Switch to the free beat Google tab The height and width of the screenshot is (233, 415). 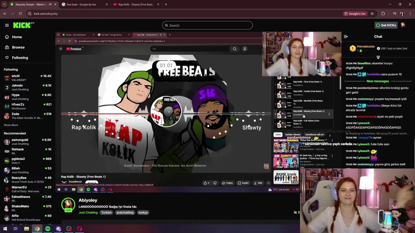(x=85, y=5)
